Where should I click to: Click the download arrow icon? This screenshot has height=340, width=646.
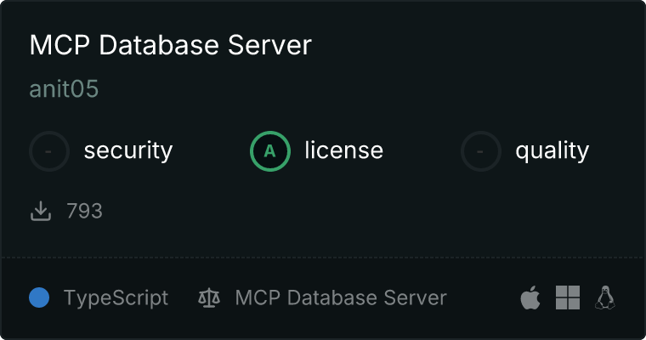point(41,211)
